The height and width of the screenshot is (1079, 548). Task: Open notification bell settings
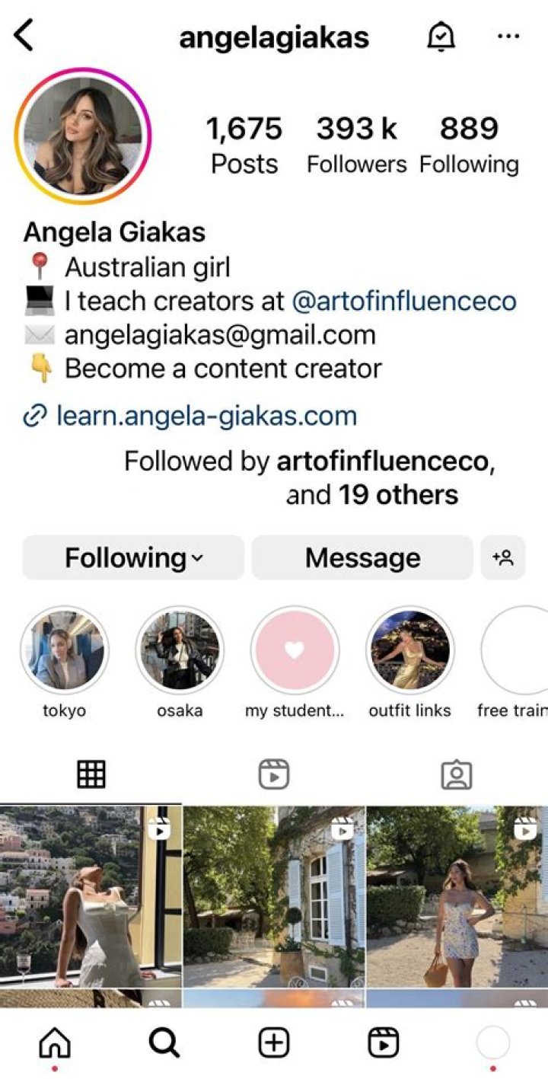[441, 37]
